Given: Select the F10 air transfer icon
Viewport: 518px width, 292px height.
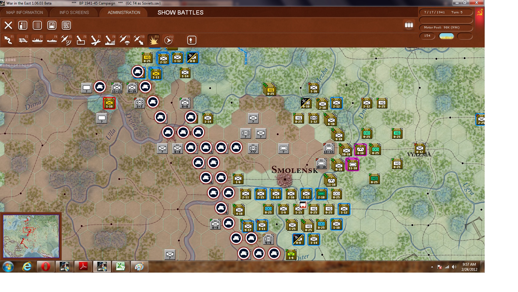Looking at the screenshot, I should pos(139,40).
